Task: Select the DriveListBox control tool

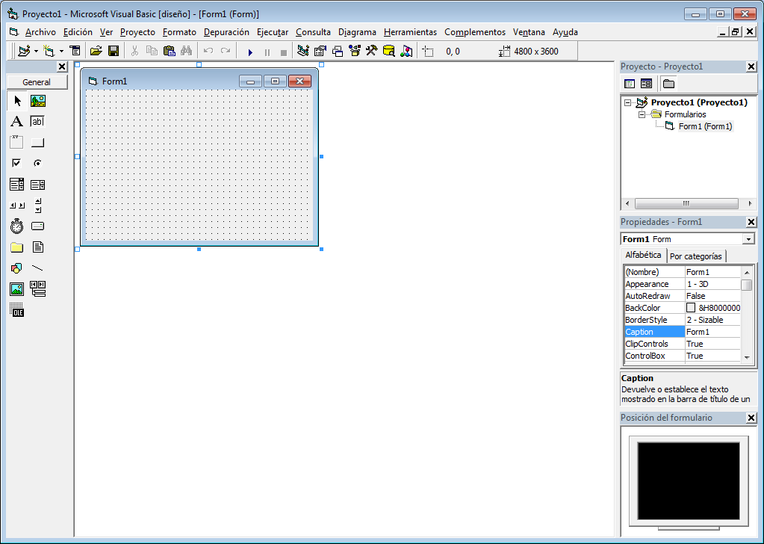Action: (38, 226)
